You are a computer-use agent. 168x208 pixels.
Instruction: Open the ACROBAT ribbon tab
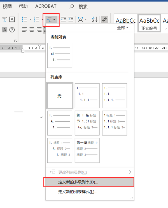point(46,6)
